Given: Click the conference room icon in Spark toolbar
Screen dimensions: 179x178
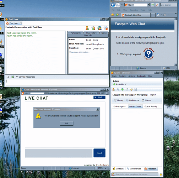Looking at the screenshot, I should click(x=118, y=89).
